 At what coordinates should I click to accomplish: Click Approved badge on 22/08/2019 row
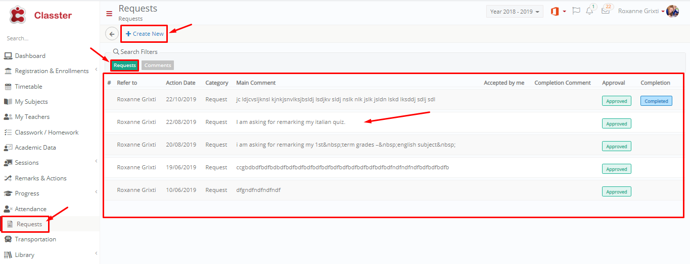click(x=616, y=124)
